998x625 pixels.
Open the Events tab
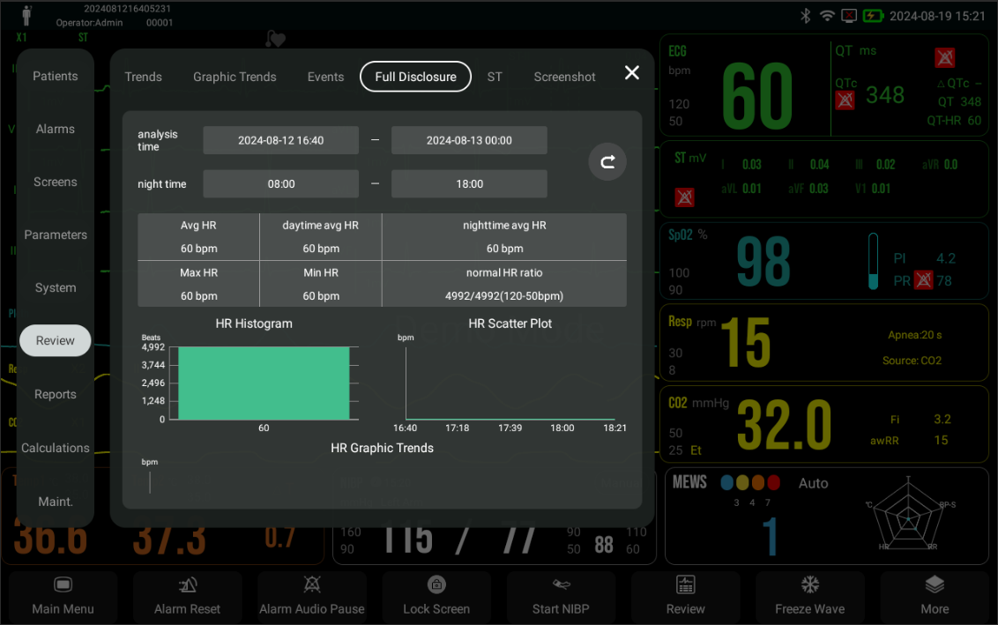325,77
